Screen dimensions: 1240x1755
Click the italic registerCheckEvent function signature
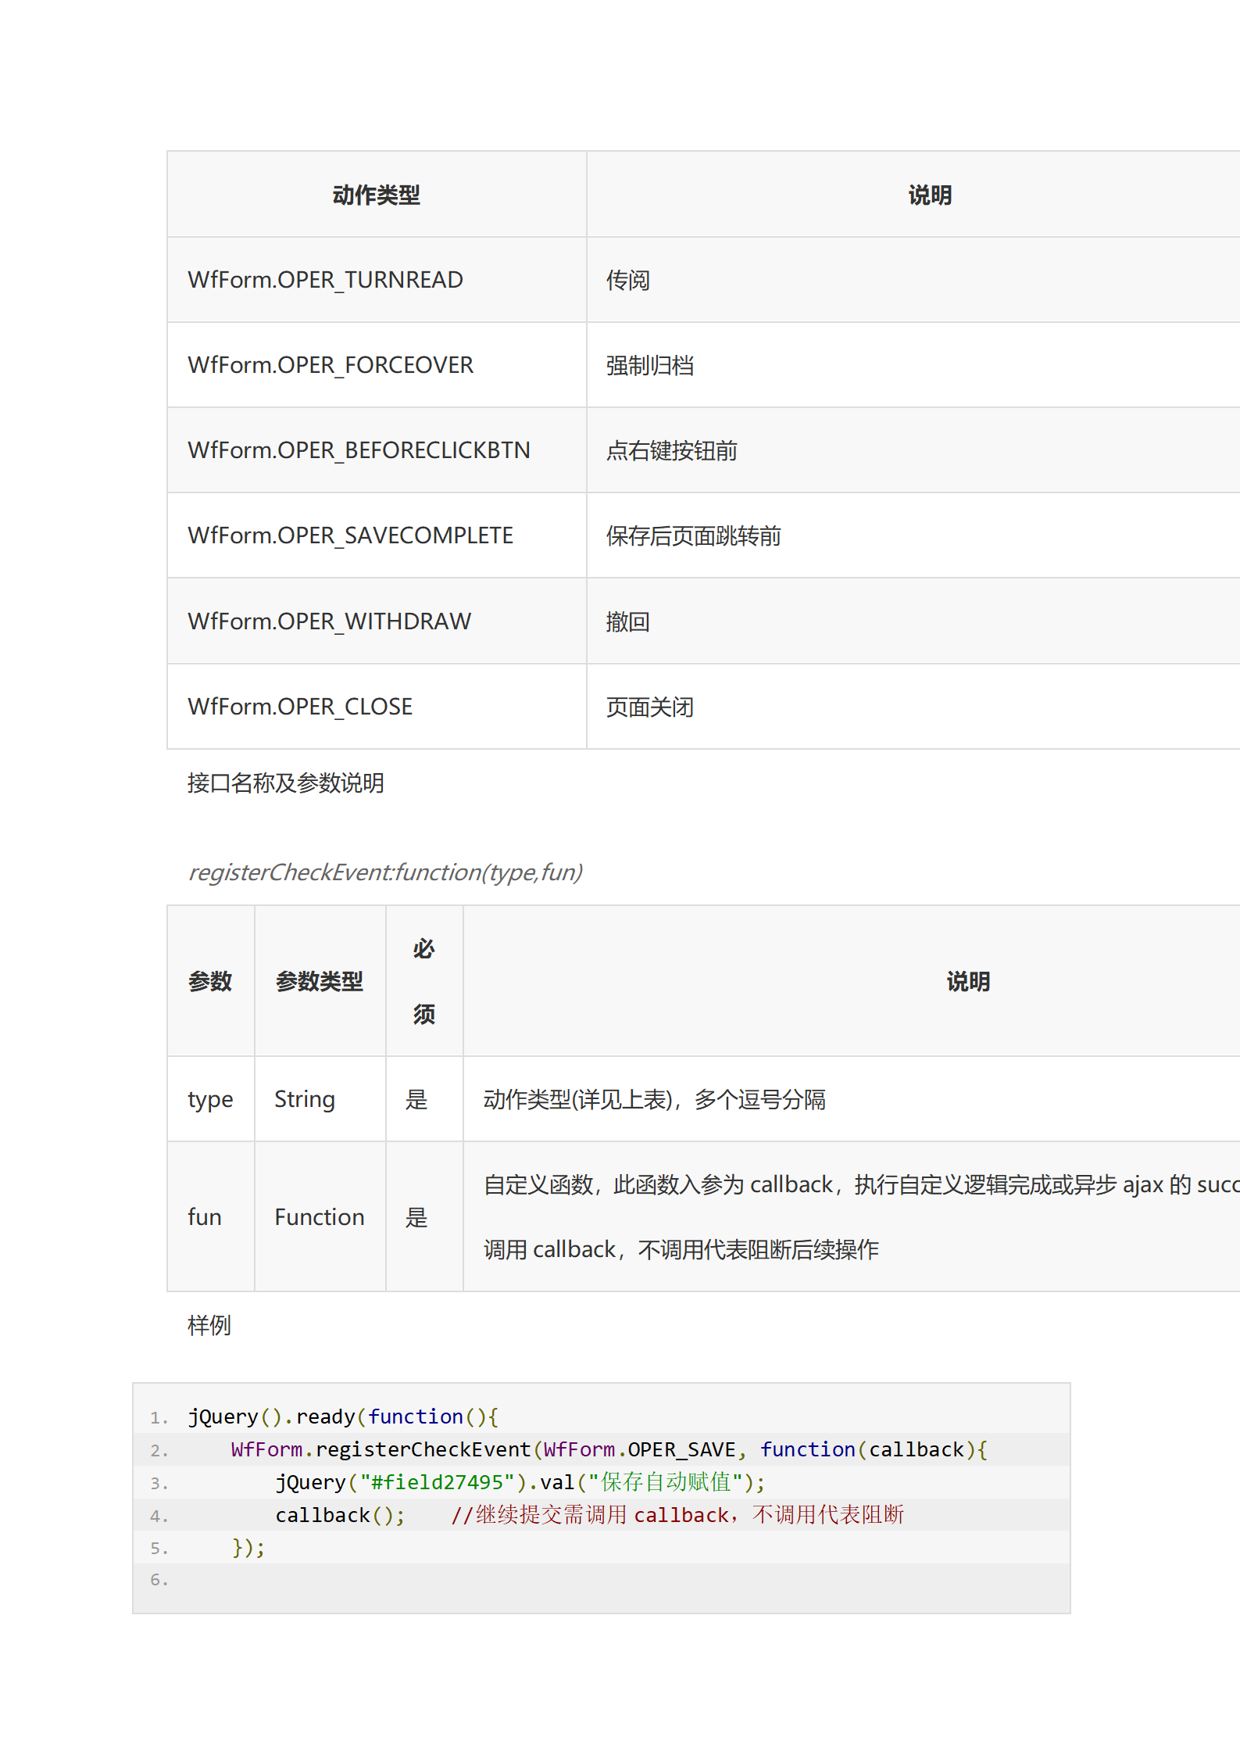[385, 872]
